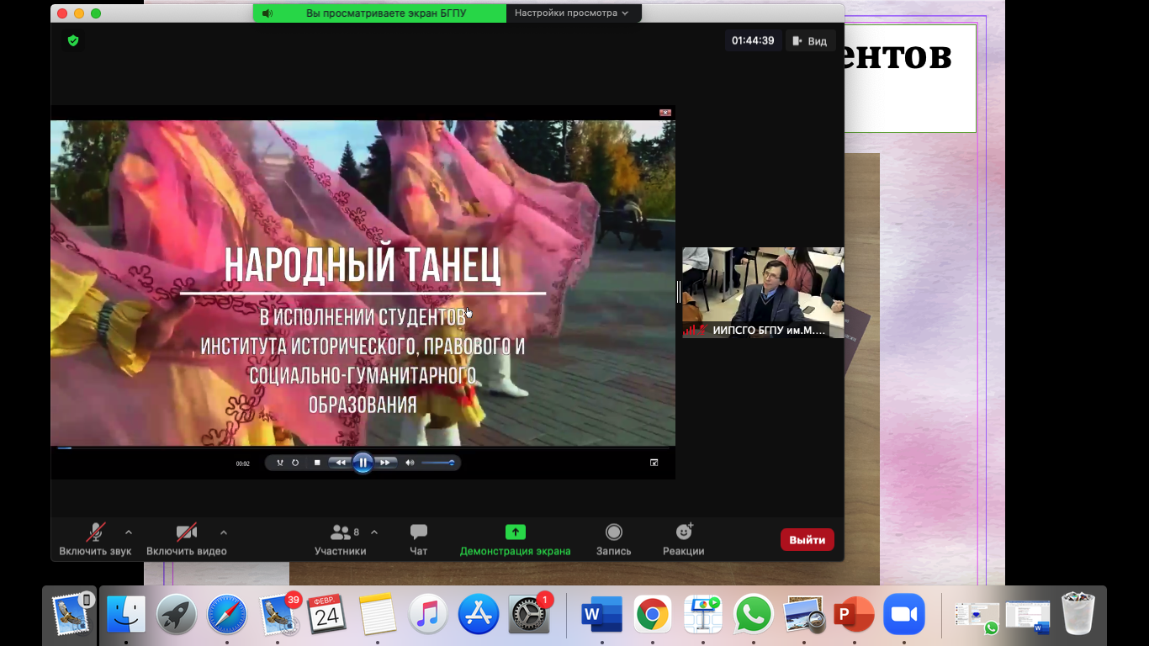Start Демонстрация экрана screen sharing
This screenshot has width=1149, height=646.
[515, 538]
